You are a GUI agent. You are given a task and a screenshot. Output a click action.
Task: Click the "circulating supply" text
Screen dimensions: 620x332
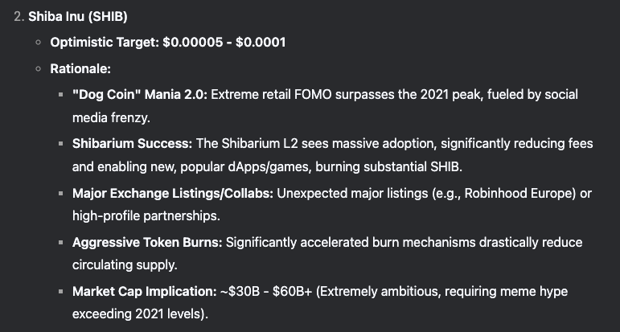click(124, 264)
